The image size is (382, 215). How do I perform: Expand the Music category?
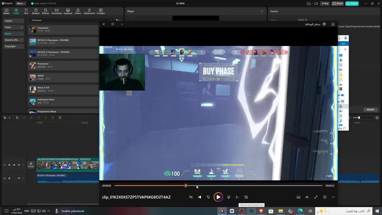point(14,33)
